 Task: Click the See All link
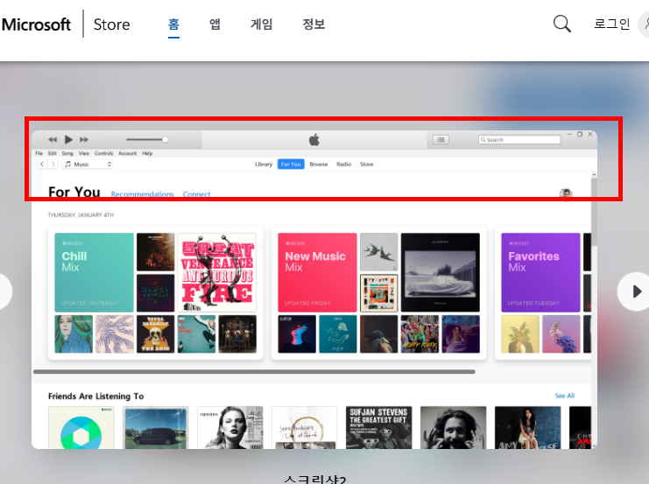[565, 396]
